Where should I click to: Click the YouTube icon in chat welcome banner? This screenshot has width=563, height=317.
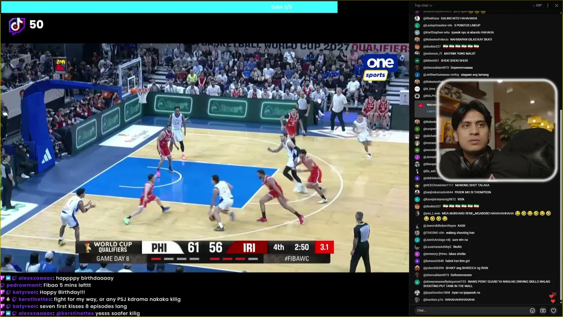(x=421, y=105)
